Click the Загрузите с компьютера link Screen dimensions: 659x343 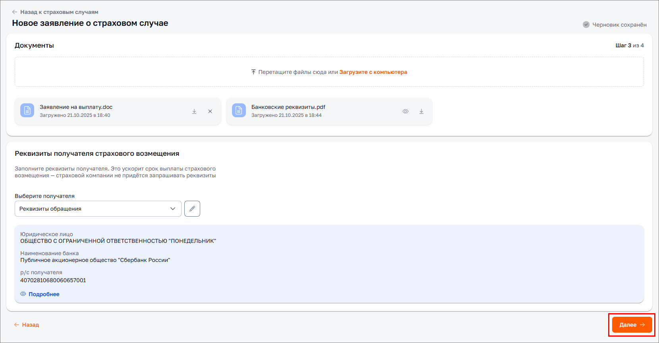(373, 72)
